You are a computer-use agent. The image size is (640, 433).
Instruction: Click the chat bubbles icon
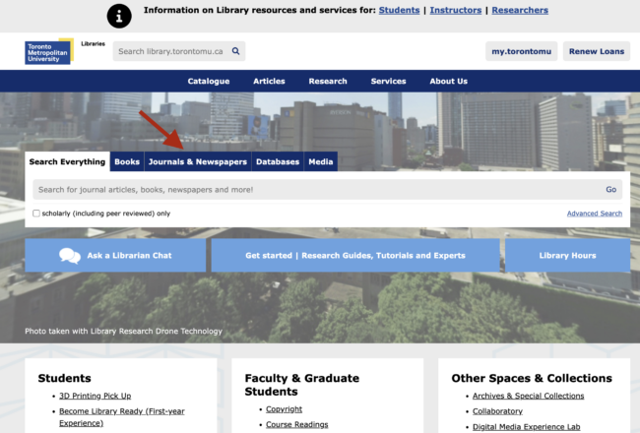coord(70,256)
